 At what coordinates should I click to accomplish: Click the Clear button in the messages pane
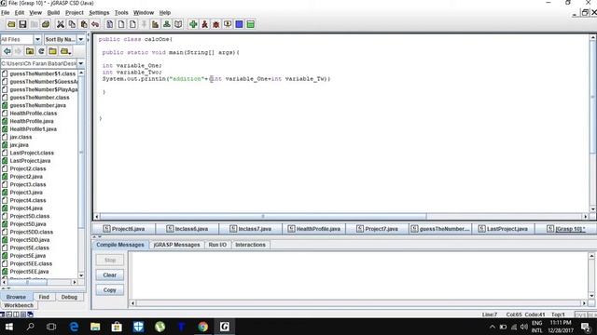110,275
